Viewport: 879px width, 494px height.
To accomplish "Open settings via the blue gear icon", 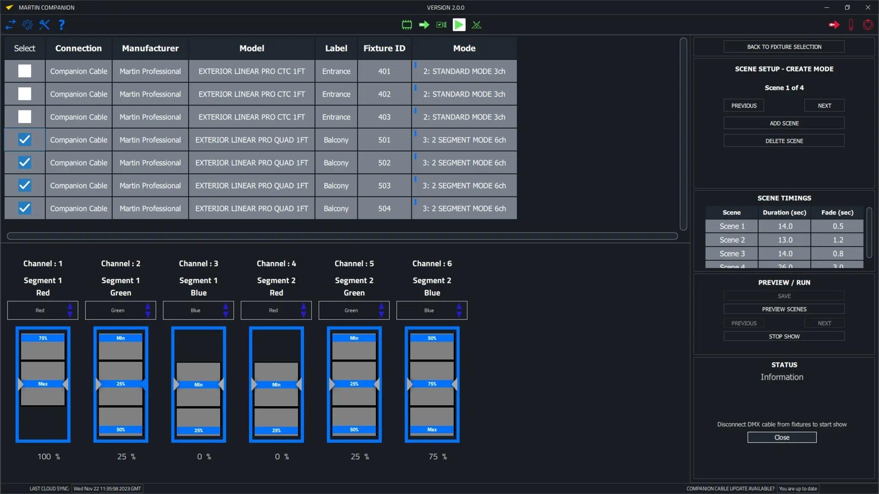I will (27, 25).
